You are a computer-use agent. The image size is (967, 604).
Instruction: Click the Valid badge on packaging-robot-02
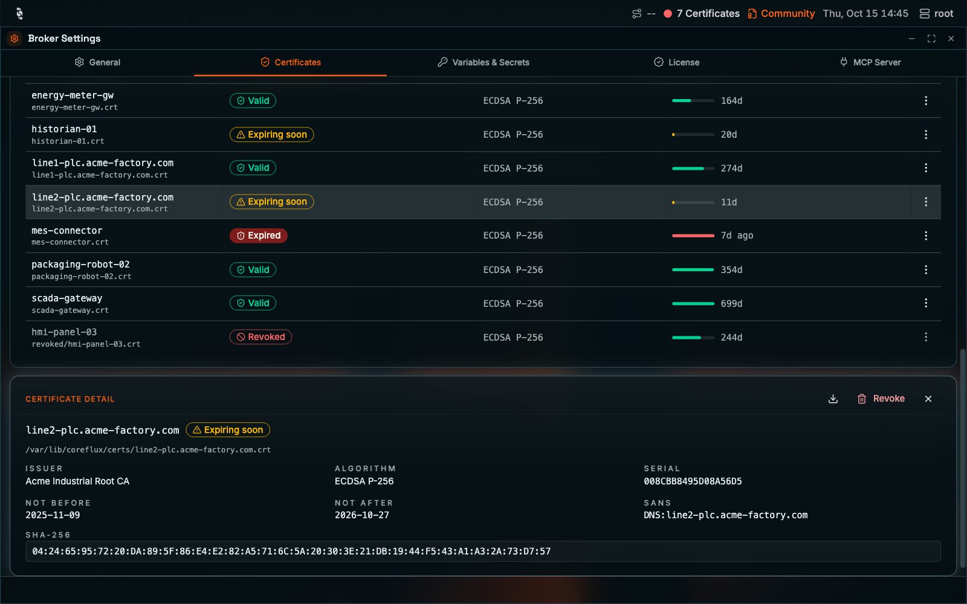253,270
